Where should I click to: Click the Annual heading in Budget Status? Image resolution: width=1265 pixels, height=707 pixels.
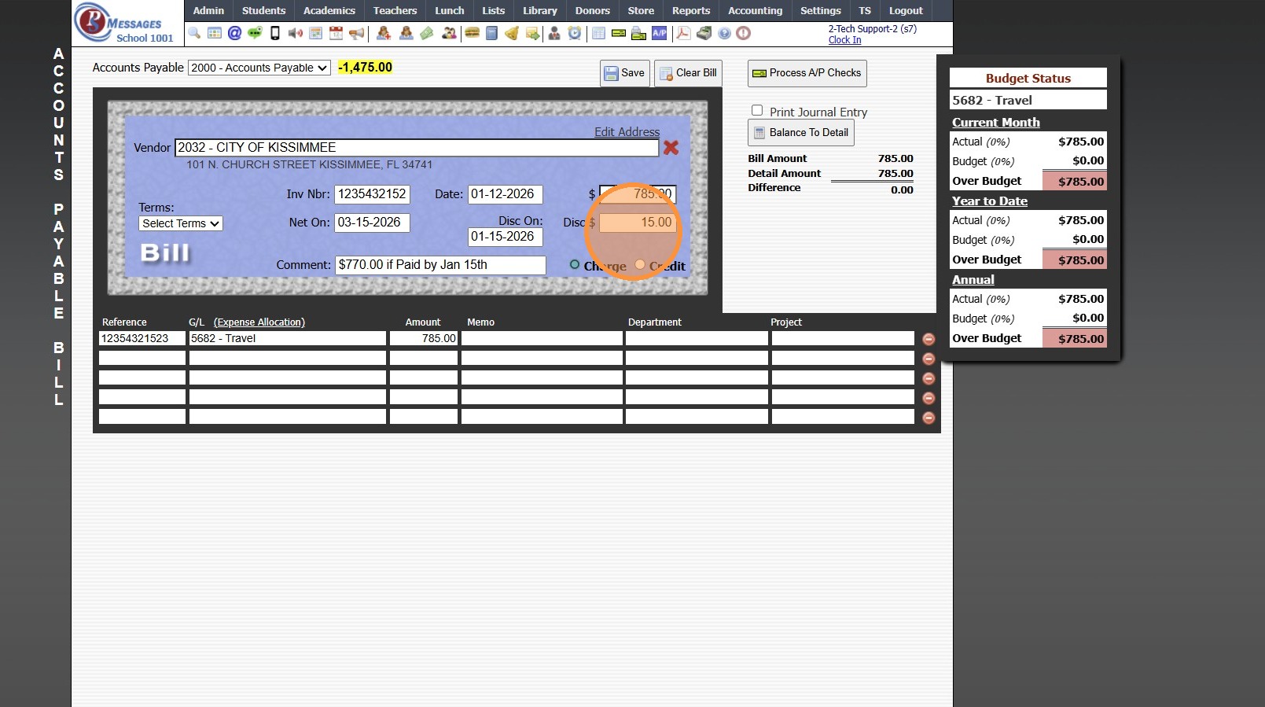pyautogui.click(x=973, y=280)
